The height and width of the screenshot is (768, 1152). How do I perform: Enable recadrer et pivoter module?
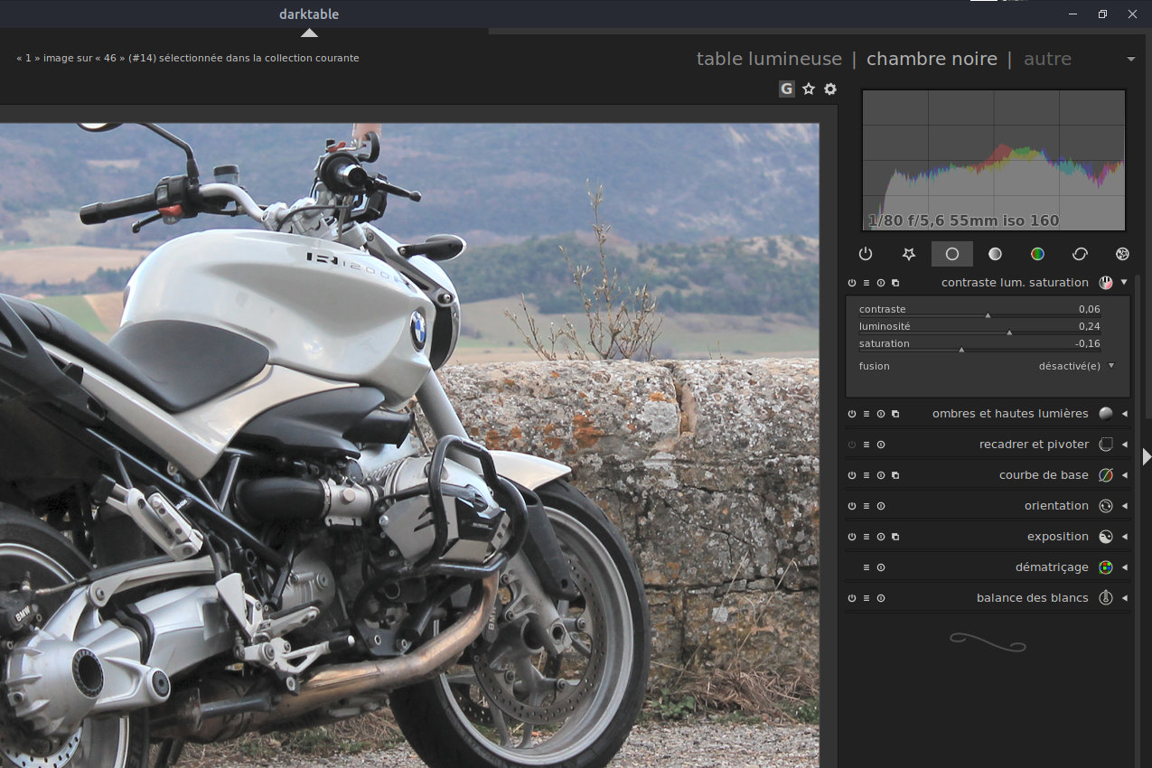(852, 445)
